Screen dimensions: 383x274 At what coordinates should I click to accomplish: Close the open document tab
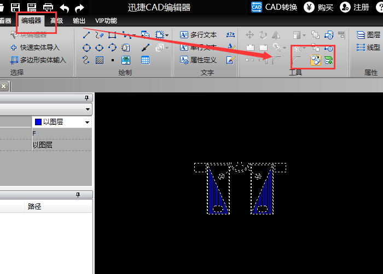click(x=3, y=86)
